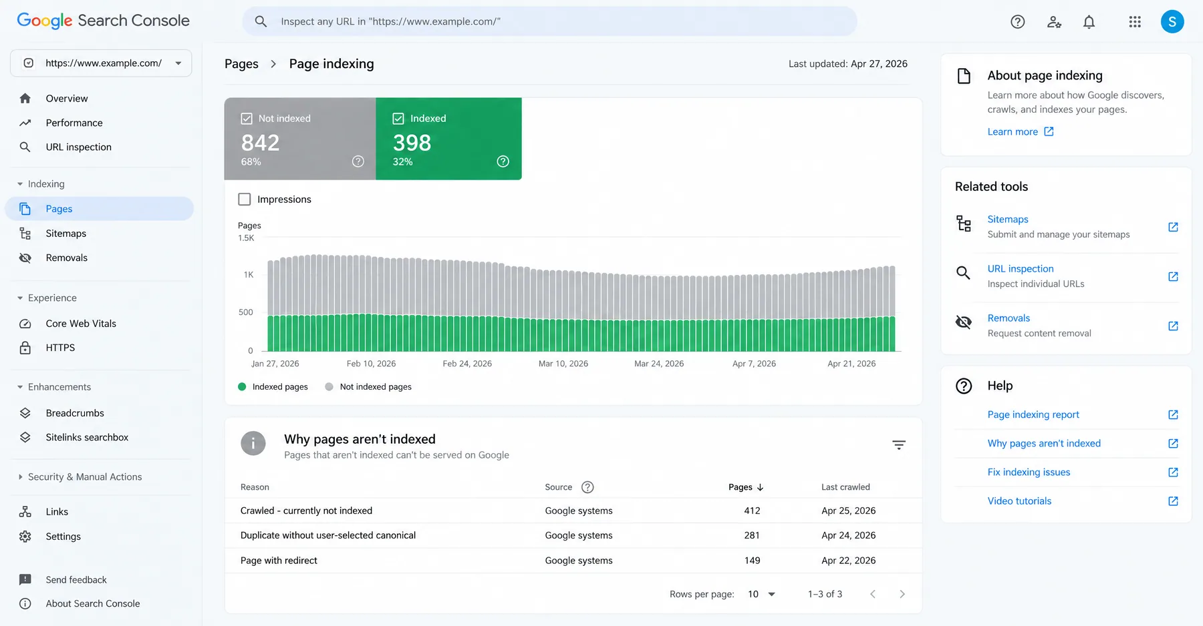Open the property selector dropdown
This screenshot has height=626, width=1203.
(101, 63)
